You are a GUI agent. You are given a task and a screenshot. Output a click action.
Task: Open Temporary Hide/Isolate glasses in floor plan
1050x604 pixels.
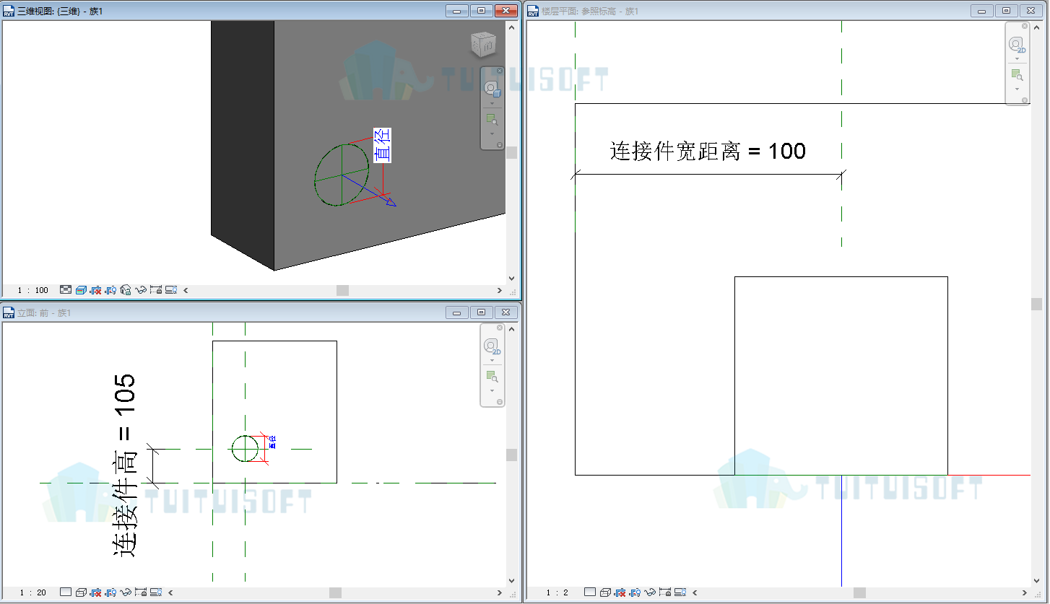click(x=650, y=592)
